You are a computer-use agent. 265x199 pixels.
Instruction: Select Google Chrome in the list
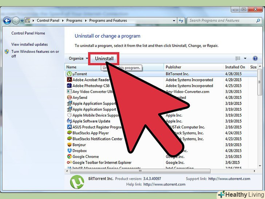pos(86,156)
